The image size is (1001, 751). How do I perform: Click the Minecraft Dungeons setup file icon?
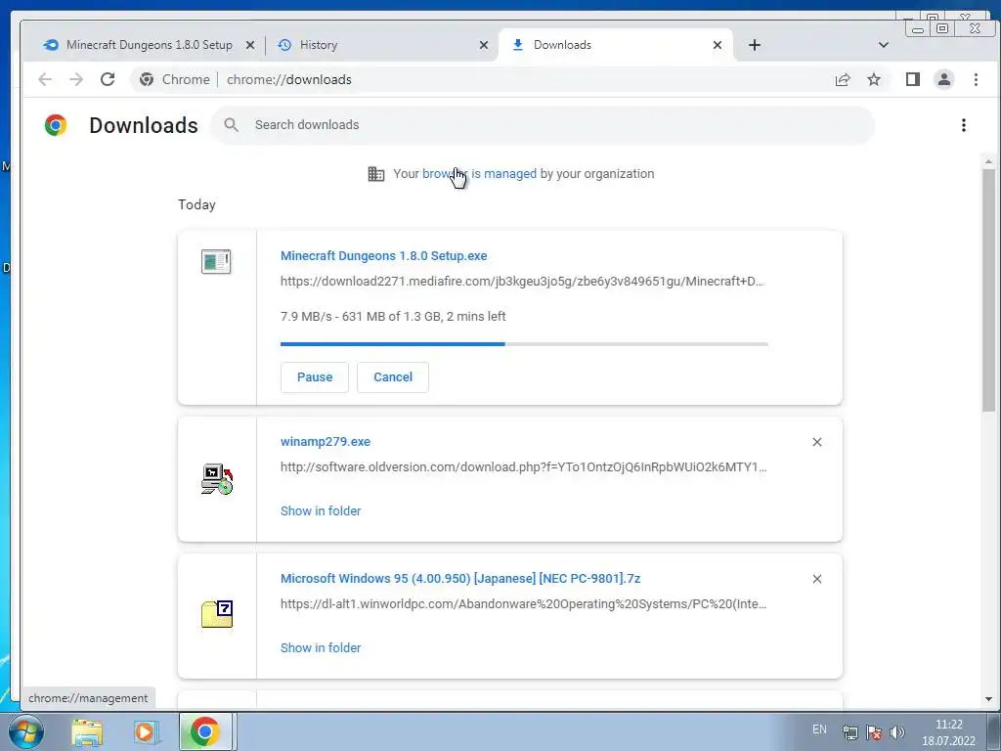click(216, 261)
